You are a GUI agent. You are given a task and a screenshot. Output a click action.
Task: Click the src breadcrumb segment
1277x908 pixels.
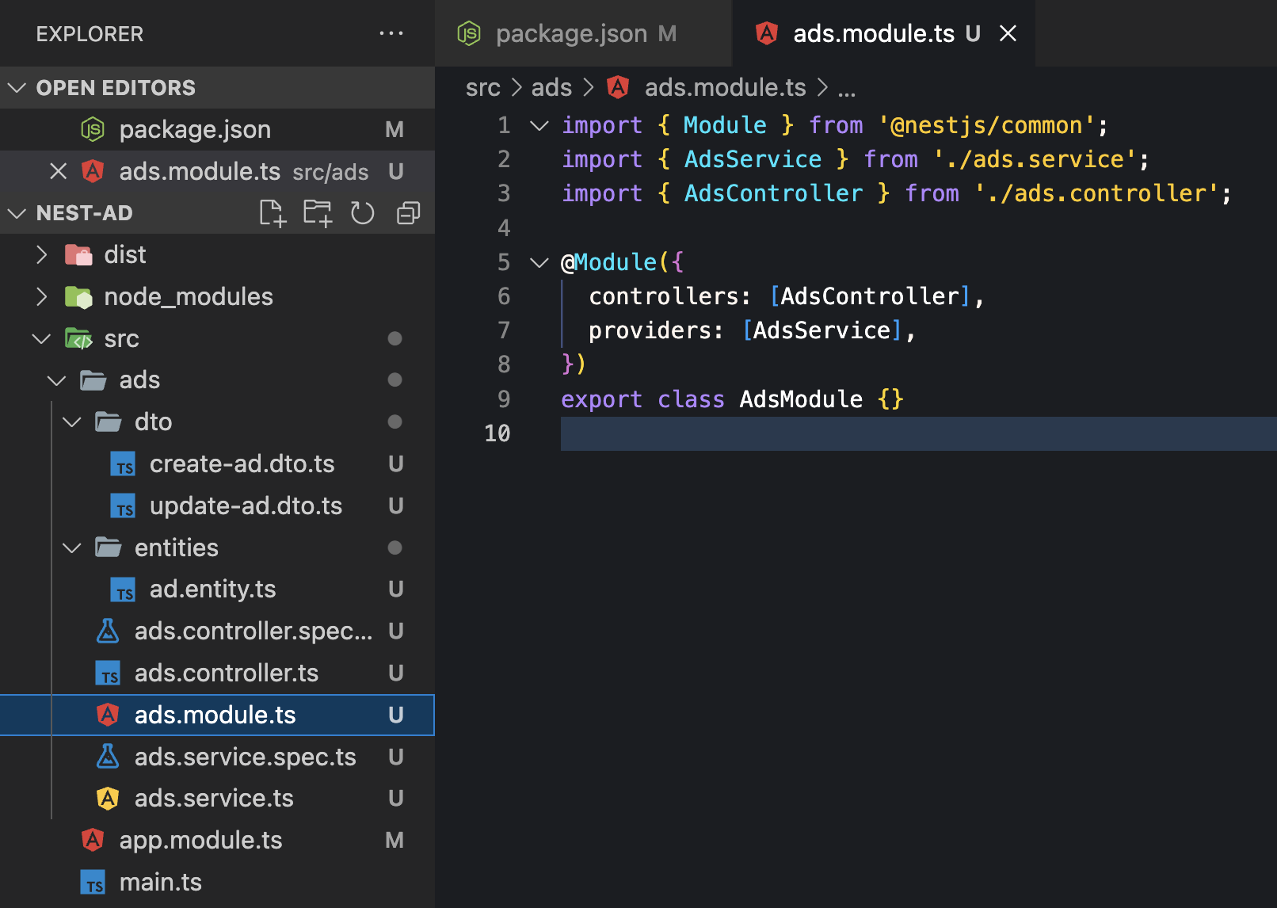[483, 87]
